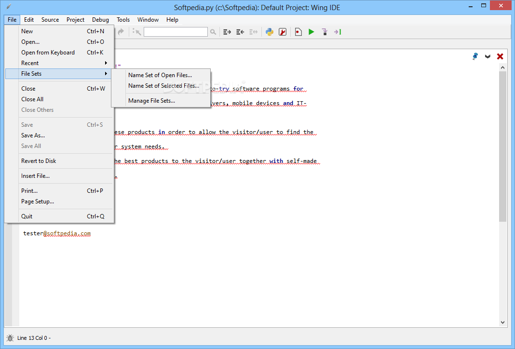Click the bug icon in status bar

10,338
